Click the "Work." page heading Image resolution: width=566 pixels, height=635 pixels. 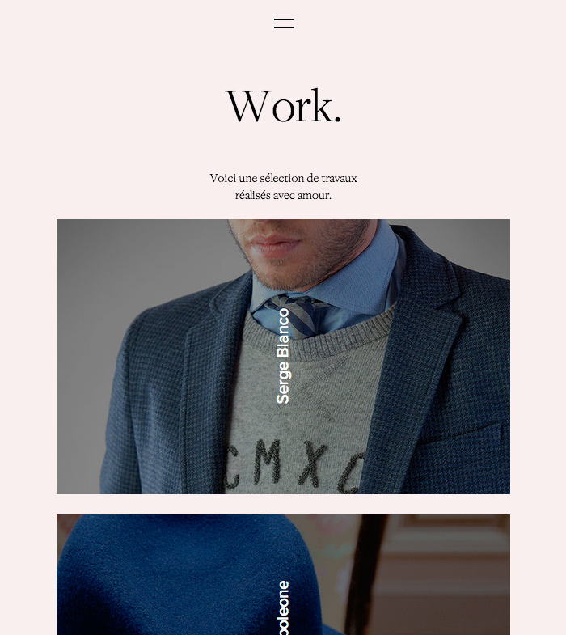pos(284,106)
